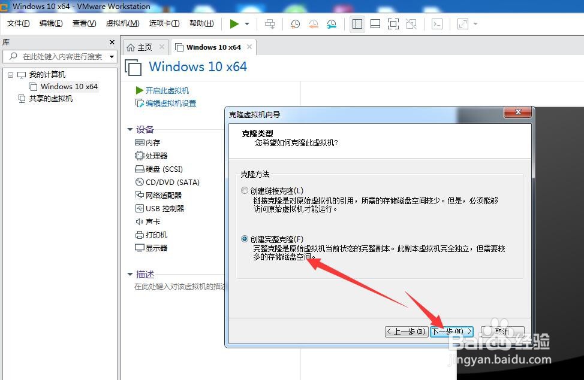Select the 创建链接克隆(L) radio button
Screen dimensions: 584x380
(x=245, y=190)
